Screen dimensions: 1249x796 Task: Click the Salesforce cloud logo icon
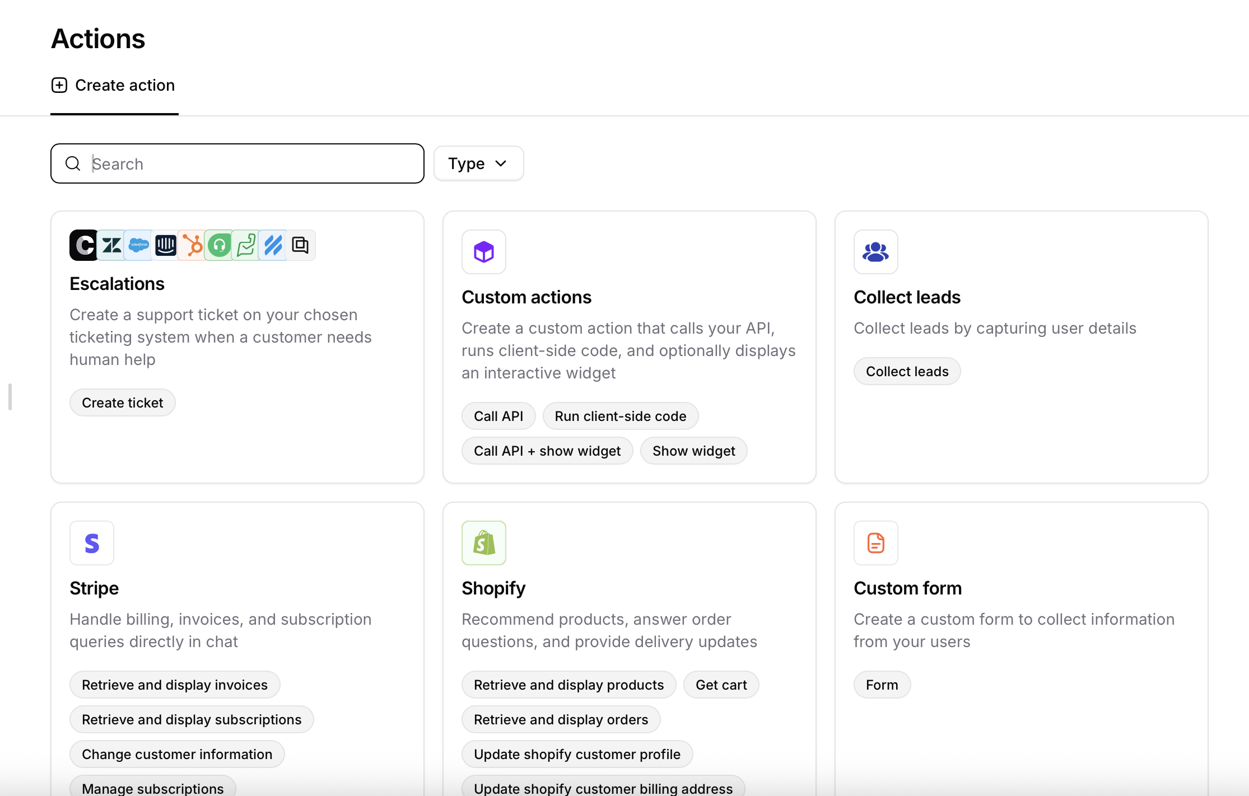[138, 245]
